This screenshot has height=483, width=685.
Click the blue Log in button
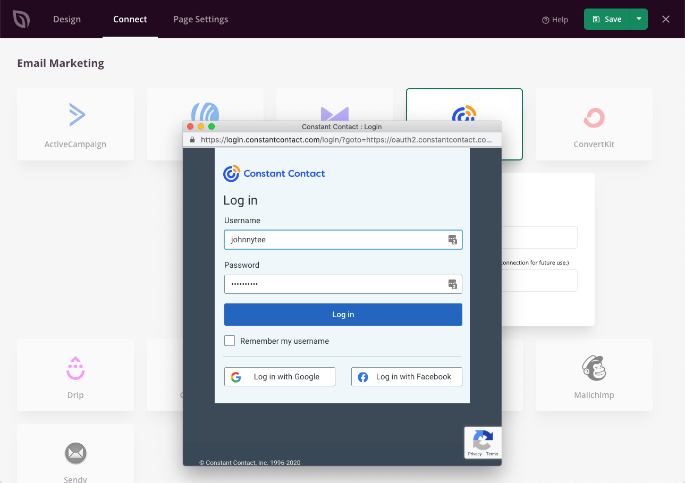coord(343,315)
